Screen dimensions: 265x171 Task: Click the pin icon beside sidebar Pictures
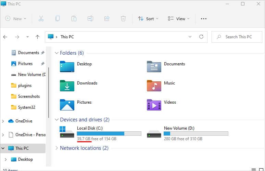(x=42, y=64)
